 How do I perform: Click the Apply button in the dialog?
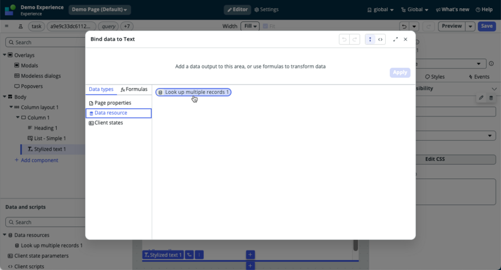(400, 73)
